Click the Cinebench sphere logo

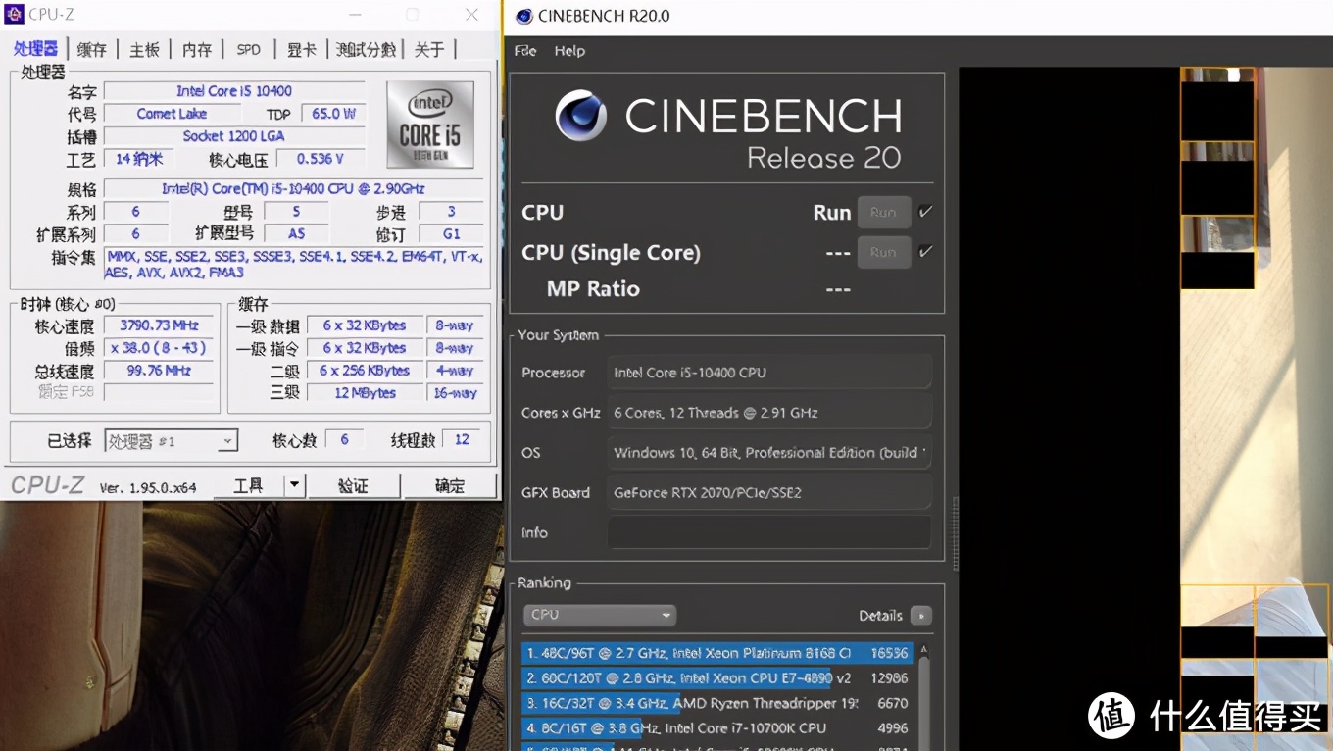(x=580, y=116)
